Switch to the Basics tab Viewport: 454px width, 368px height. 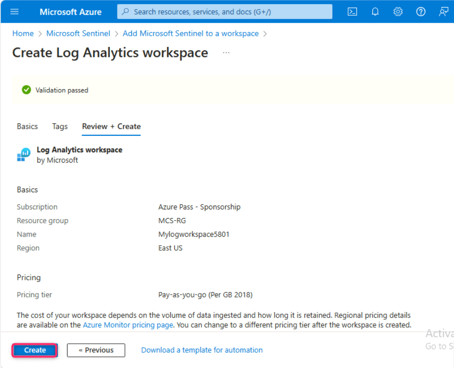pyautogui.click(x=27, y=126)
